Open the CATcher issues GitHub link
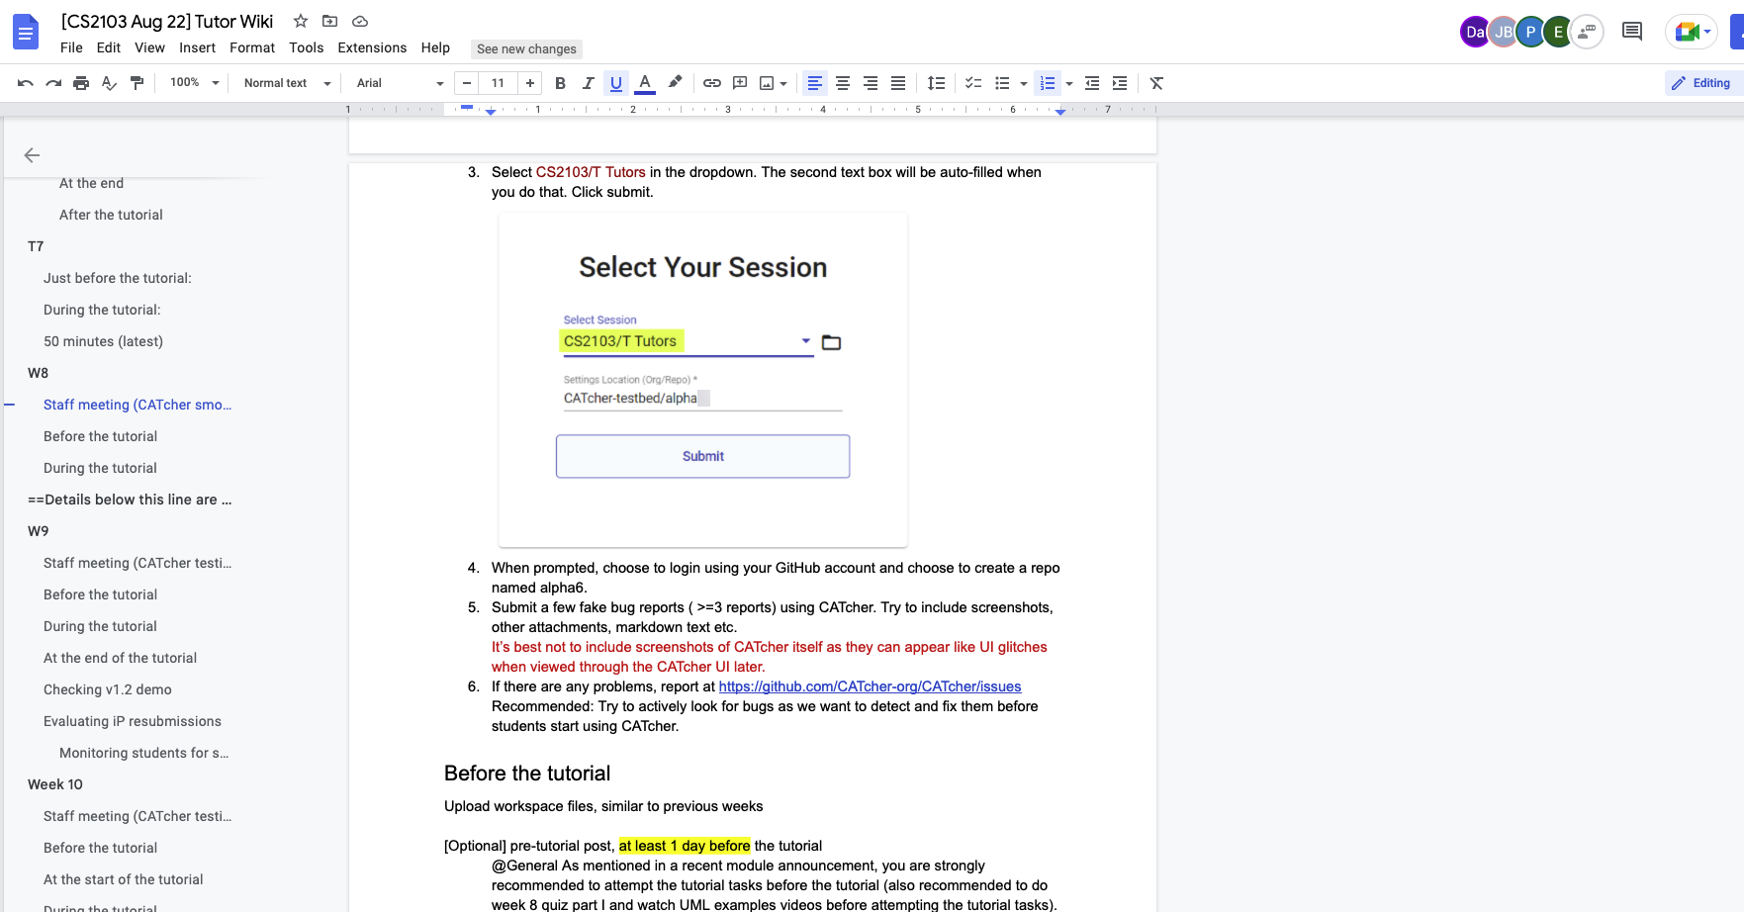 coord(870,686)
